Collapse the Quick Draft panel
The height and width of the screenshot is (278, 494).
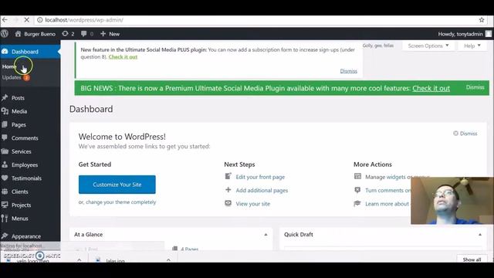coord(480,235)
